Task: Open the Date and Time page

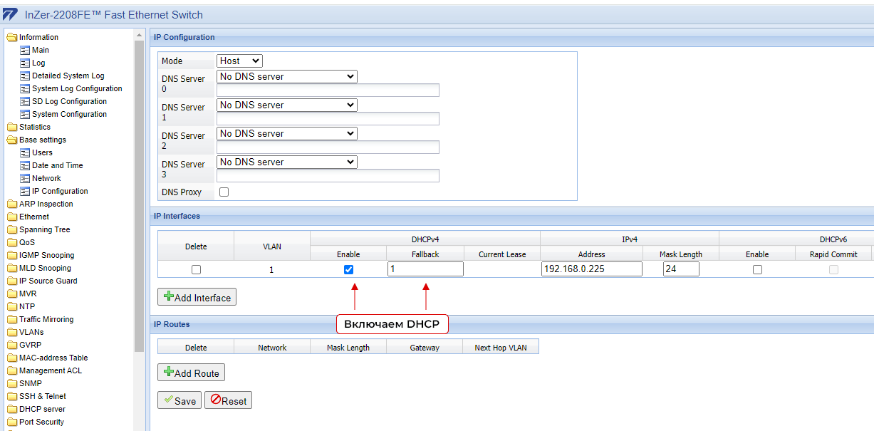Action: click(x=57, y=165)
